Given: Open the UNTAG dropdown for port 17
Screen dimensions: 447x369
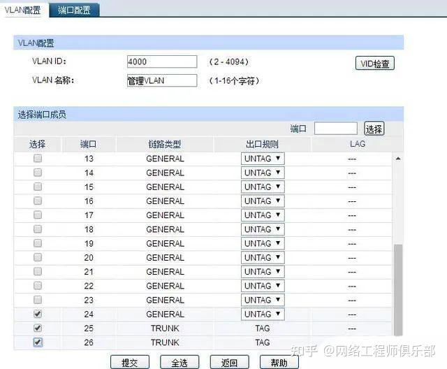Looking at the screenshot, I should click(263, 215).
